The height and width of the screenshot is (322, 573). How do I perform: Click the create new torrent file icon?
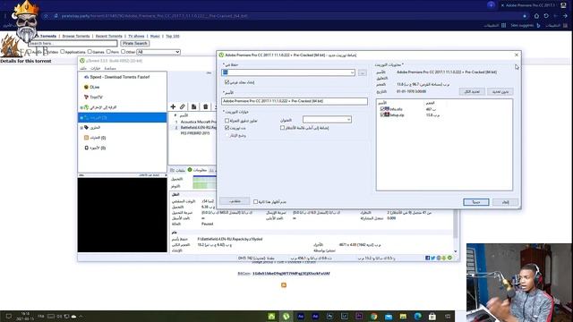(193, 106)
